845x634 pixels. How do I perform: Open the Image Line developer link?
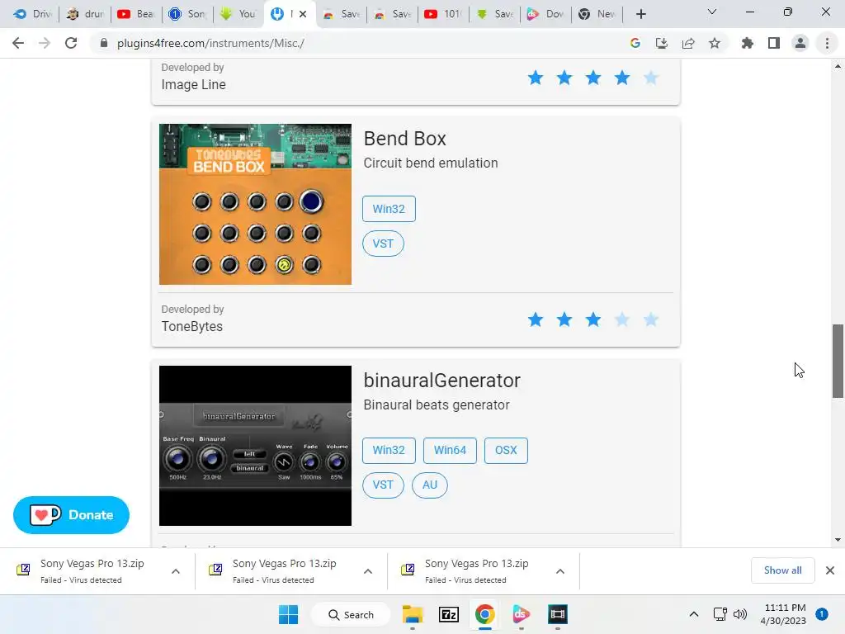pos(193,85)
